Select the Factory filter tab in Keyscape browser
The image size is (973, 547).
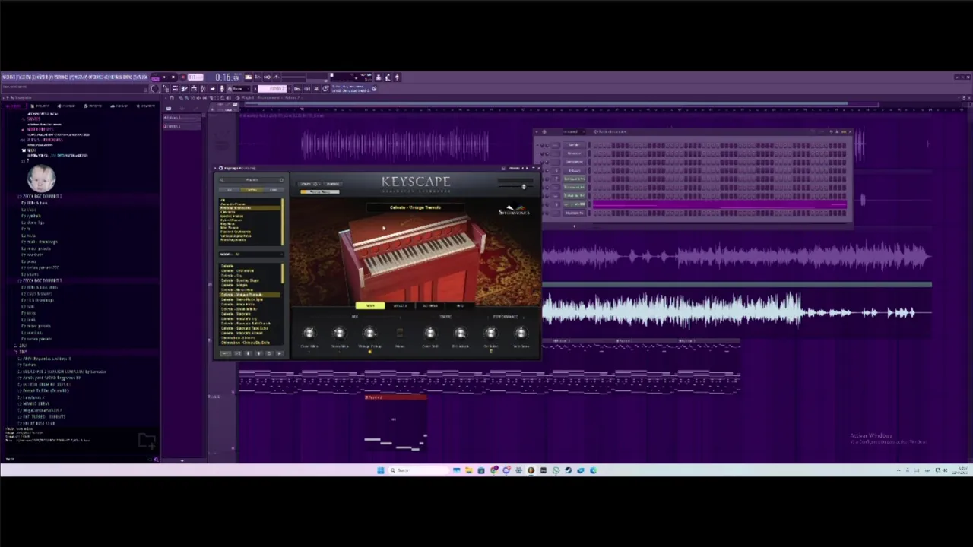click(252, 190)
